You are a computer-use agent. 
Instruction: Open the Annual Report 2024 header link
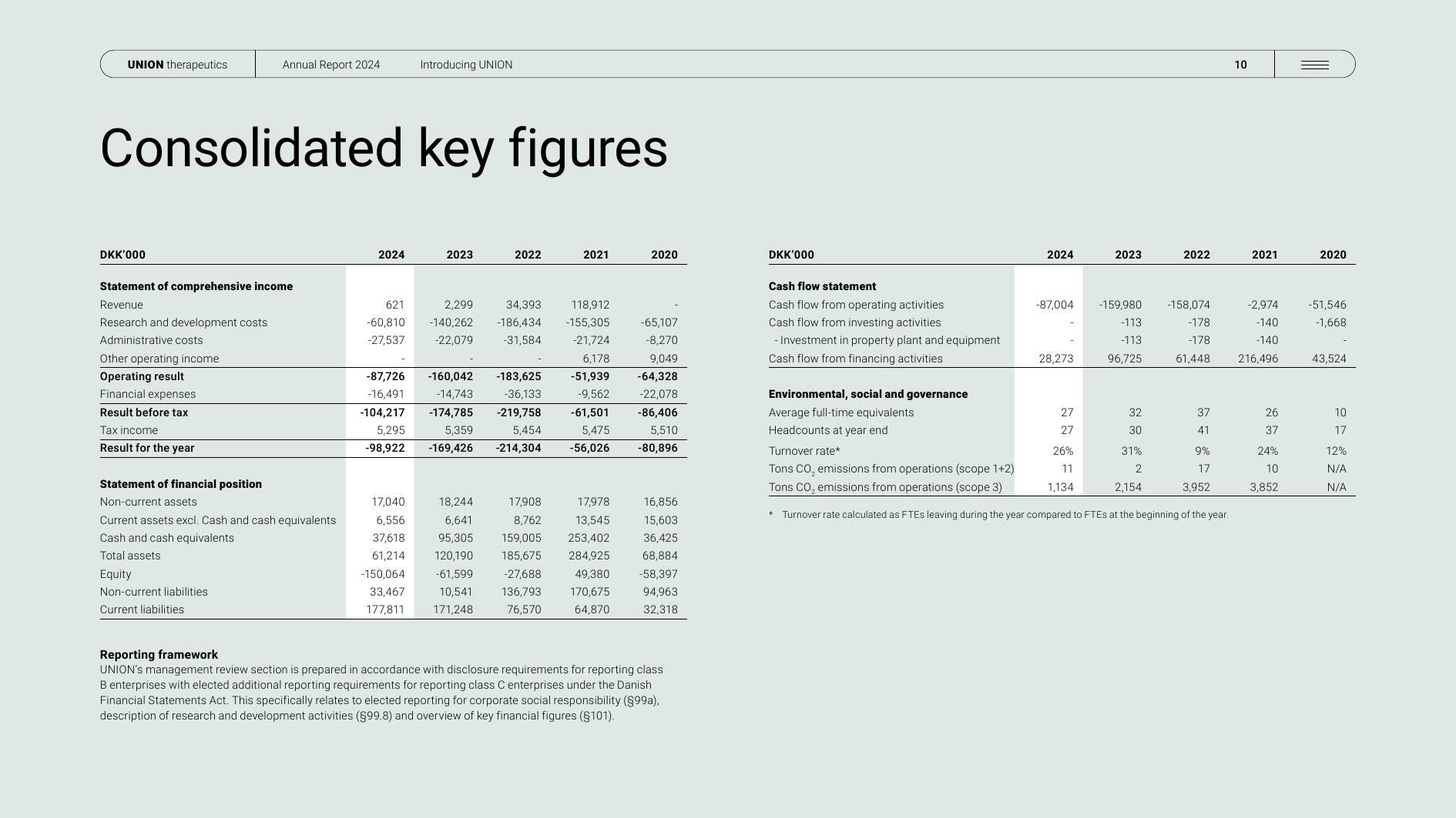coord(331,65)
